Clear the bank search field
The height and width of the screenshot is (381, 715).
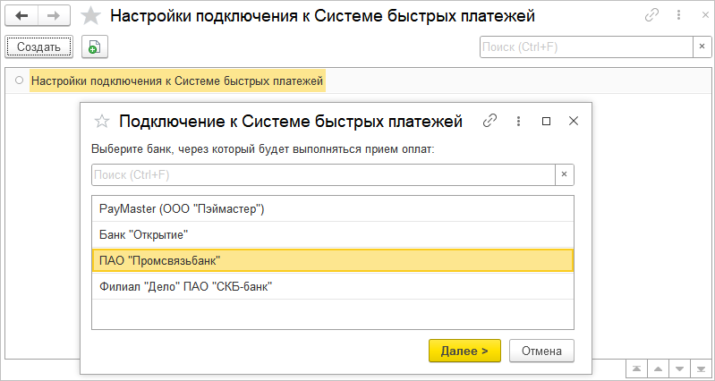[x=564, y=174]
